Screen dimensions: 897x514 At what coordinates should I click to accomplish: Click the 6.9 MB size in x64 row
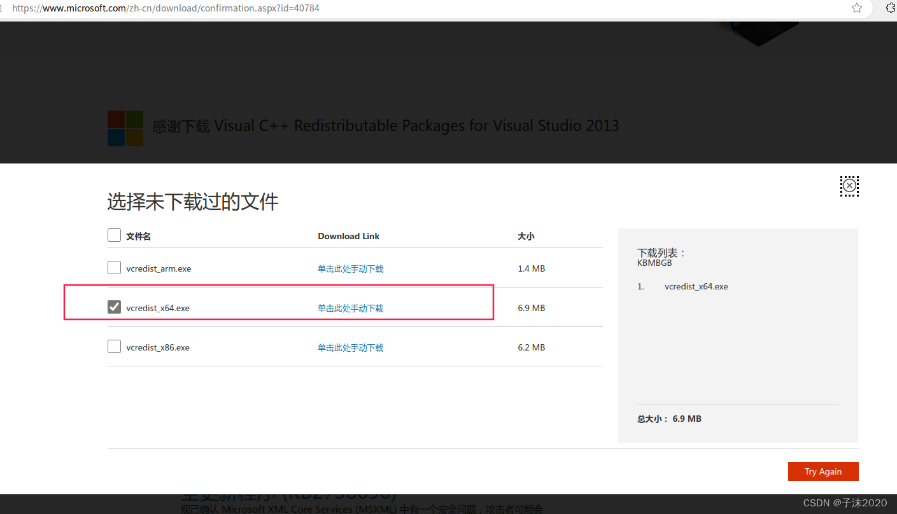coord(532,309)
